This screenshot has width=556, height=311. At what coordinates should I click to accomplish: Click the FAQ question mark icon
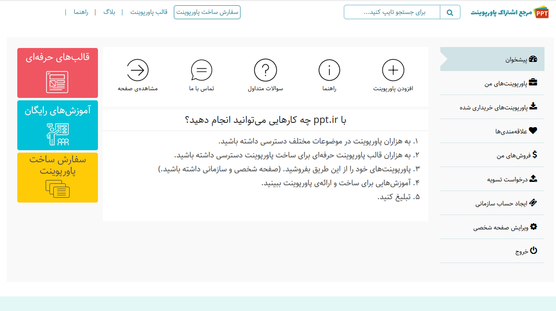click(x=265, y=71)
